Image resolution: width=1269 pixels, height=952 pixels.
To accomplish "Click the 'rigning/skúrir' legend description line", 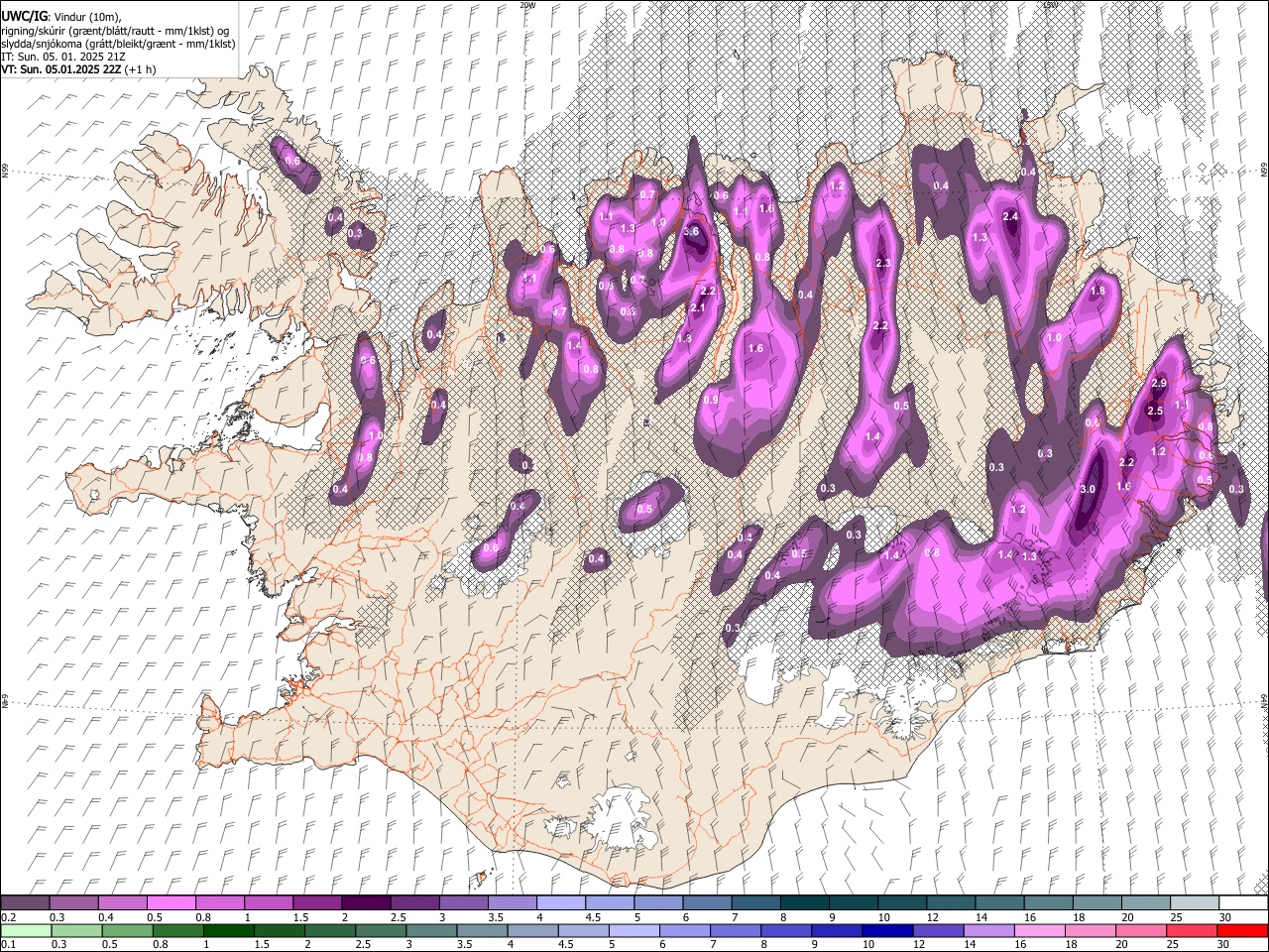I will [115, 30].
